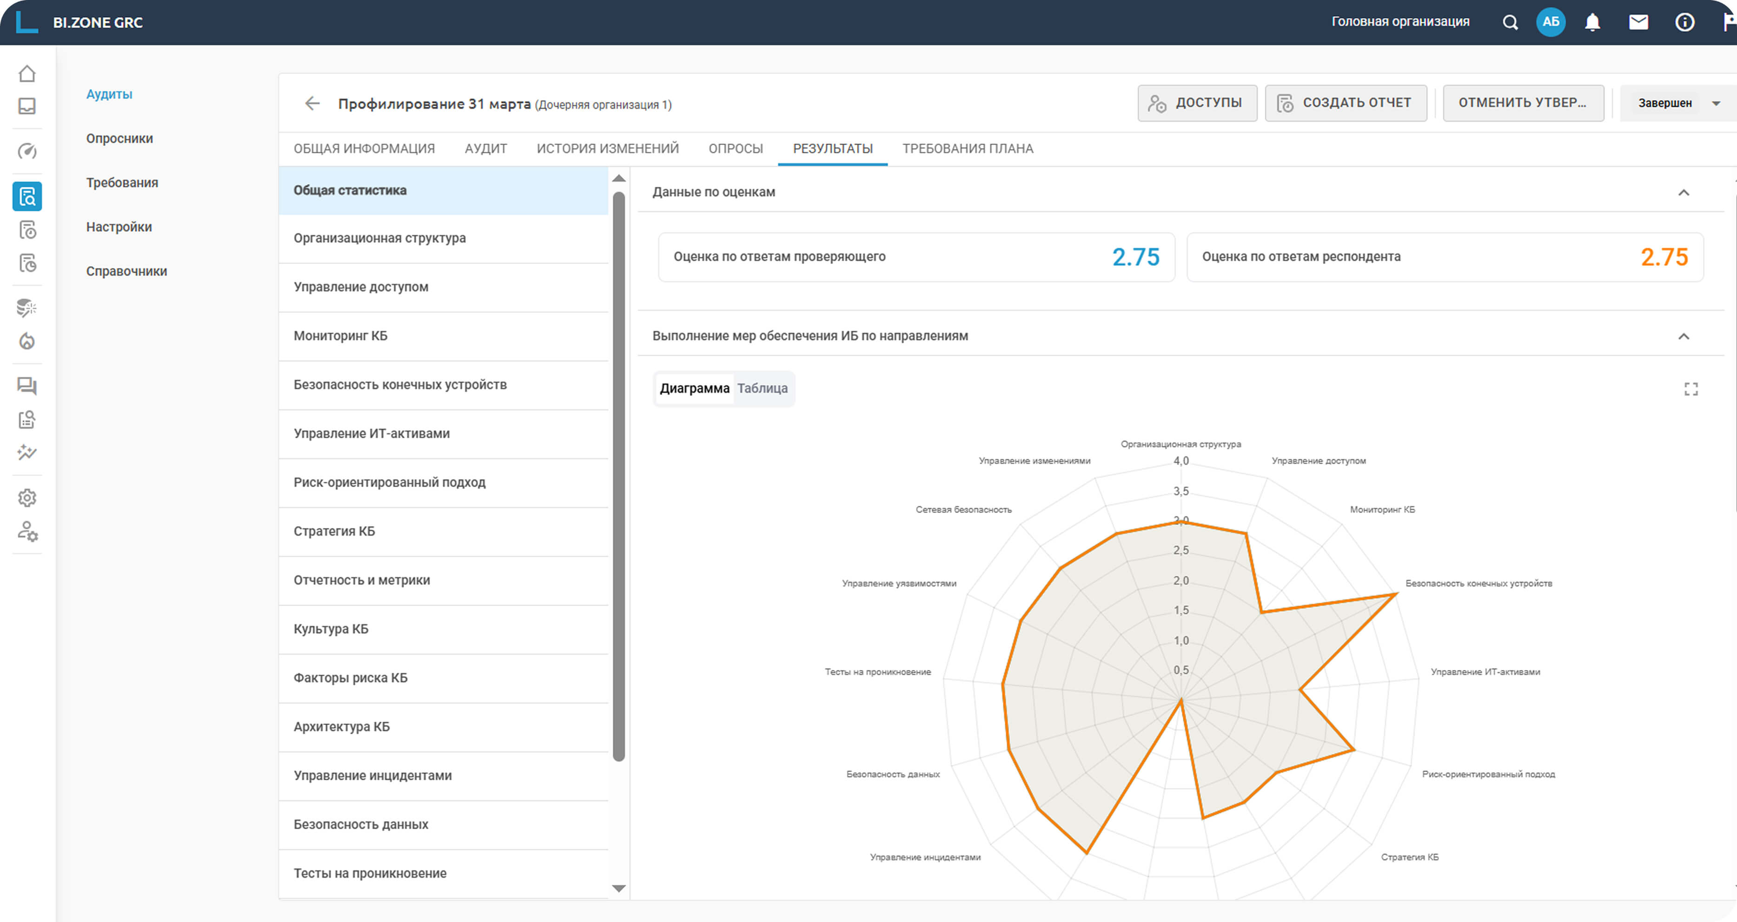The height and width of the screenshot is (922, 1737).
Task: Go to Аудиты in the side menu
Action: coord(109,94)
